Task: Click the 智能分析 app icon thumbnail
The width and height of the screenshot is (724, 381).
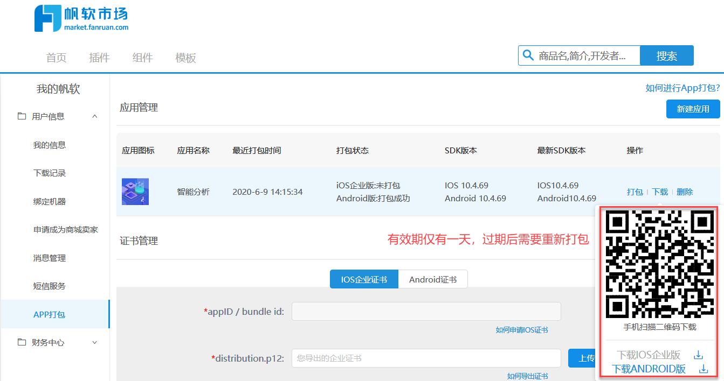Action: click(135, 192)
